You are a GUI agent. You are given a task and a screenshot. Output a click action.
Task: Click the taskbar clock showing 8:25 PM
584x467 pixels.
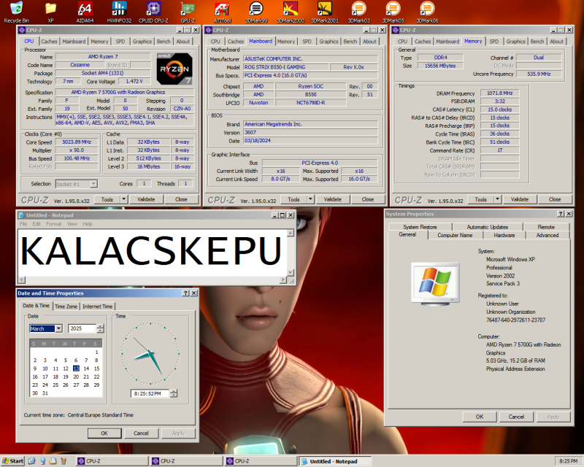coord(569,461)
